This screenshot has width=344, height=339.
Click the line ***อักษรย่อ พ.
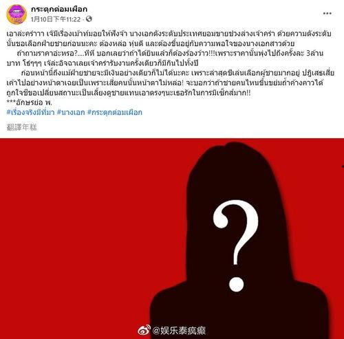pos(30,102)
